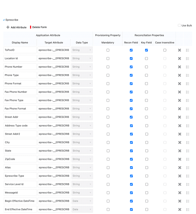
Task: Open Date type dropdown for Begin Effective DateTime
Action: (82, 201)
